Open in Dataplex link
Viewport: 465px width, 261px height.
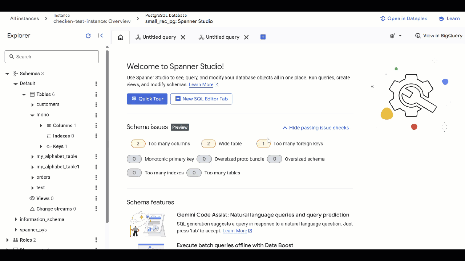(x=404, y=18)
